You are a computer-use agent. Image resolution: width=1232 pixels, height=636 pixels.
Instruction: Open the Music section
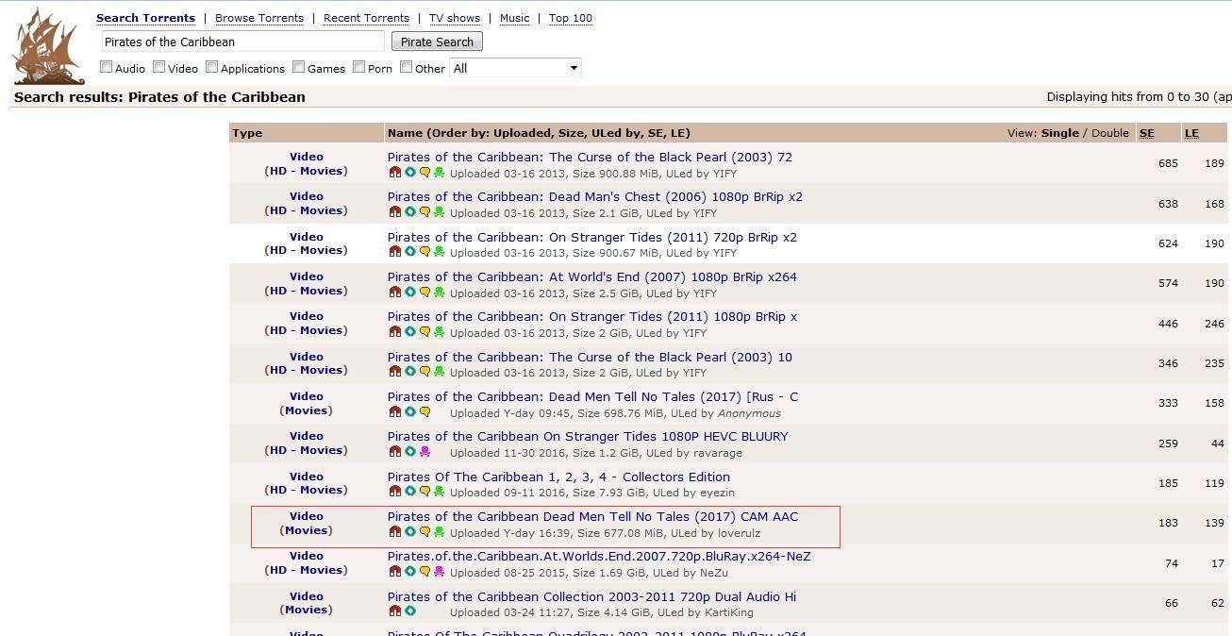coord(514,18)
